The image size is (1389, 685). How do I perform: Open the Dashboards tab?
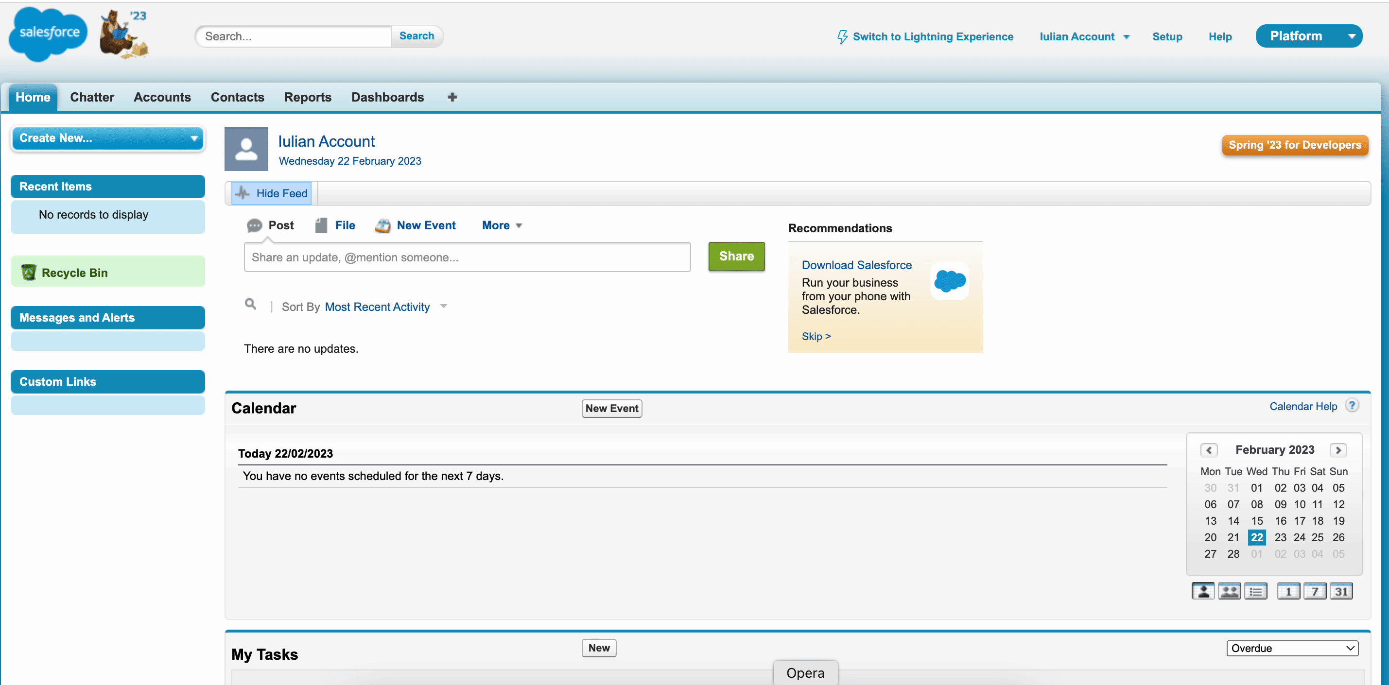tap(387, 97)
